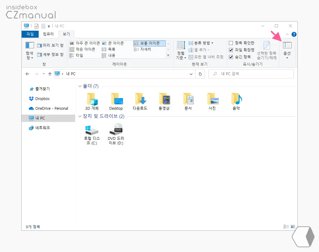The height and width of the screenshot is (252, 319).
Task: Select the Documents (문서) folder
Action: tap(188, 102)
